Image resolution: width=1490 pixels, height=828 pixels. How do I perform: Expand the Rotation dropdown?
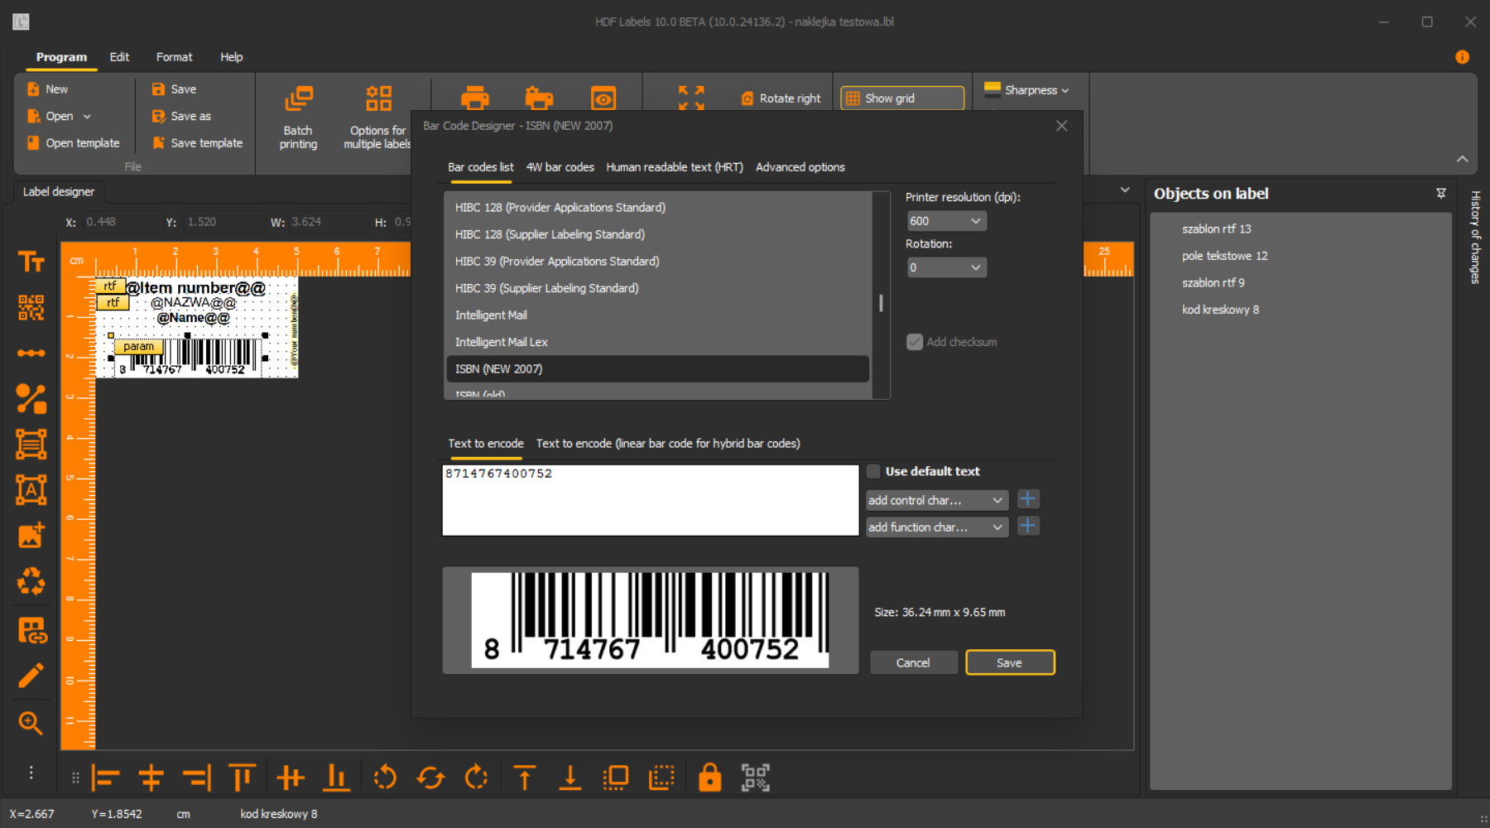click(x=946, y=267)
